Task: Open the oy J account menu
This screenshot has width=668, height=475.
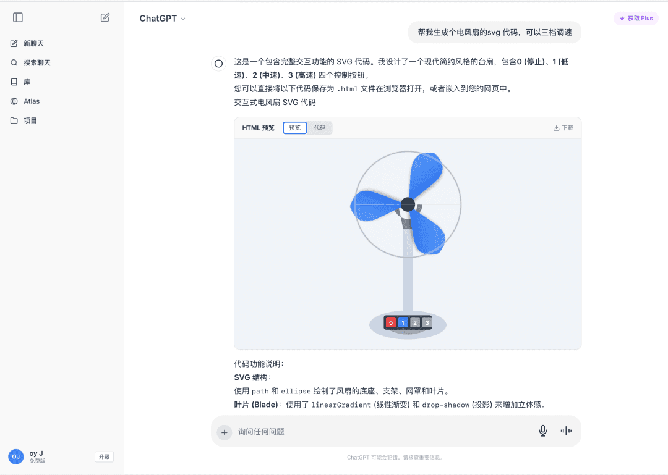Action: click(37, 456)
